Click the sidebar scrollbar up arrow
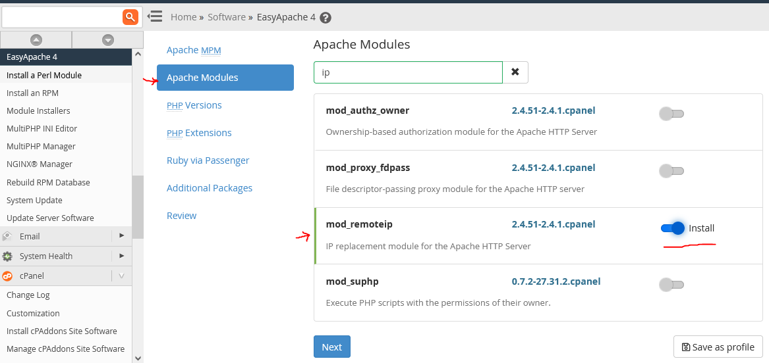Viewport: 769px width, 363px height. [138, 55]
